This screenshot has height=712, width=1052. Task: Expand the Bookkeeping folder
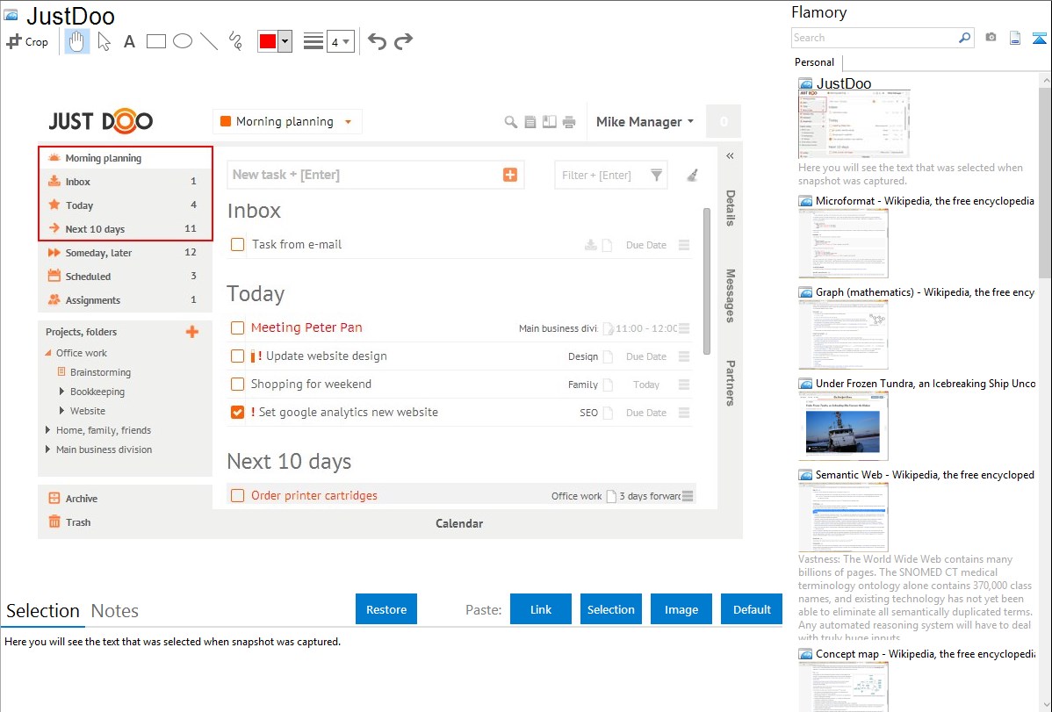[61, 392]
